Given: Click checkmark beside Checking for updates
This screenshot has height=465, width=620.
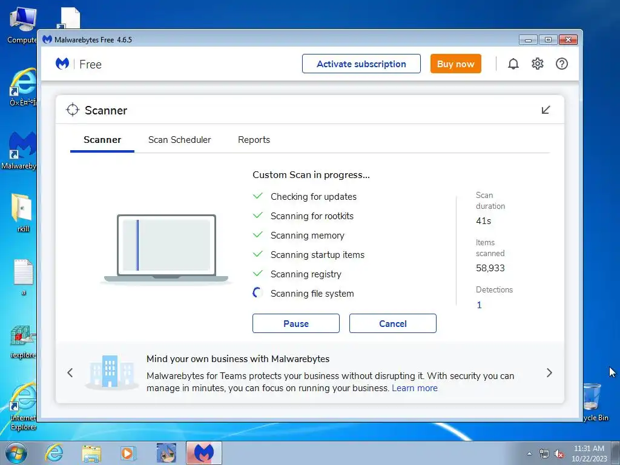Looking at the screenshot, I should tap(258, 196).
